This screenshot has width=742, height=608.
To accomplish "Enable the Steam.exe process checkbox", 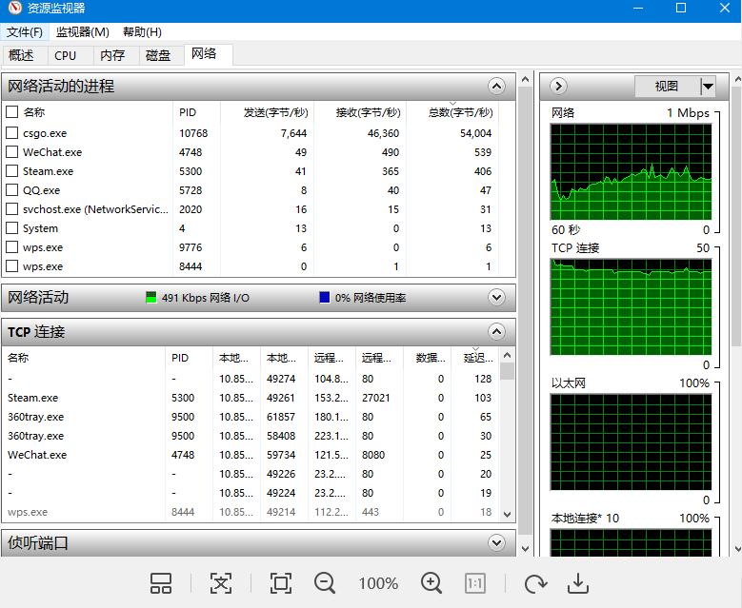I will pyautogui.click(x=12, y=171).
